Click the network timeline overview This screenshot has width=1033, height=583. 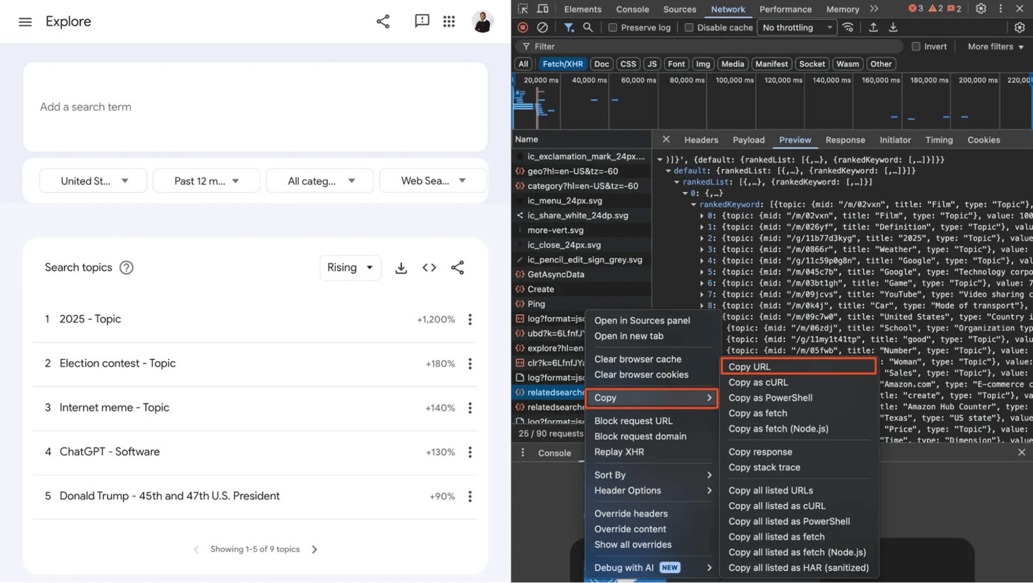pos(768,105)
